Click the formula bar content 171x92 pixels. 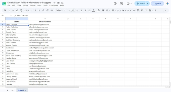click(x=22, y=15)
